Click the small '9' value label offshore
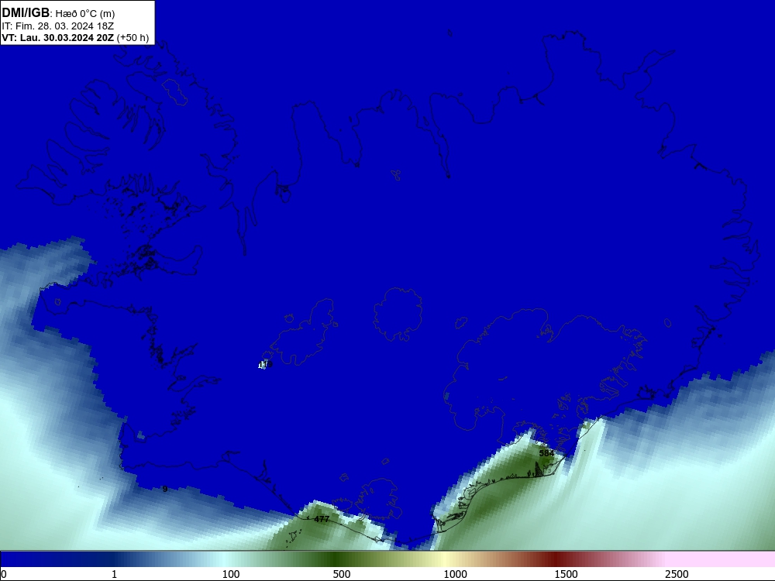This screenshot has width=775, height=581. (x=165, y=489)
